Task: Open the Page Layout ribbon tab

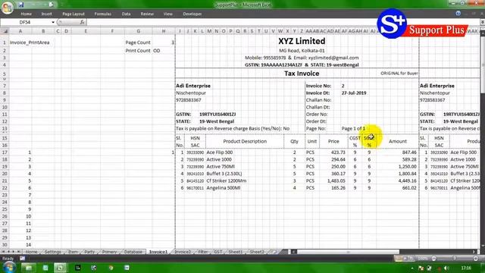Action: [x=74, y=14]
